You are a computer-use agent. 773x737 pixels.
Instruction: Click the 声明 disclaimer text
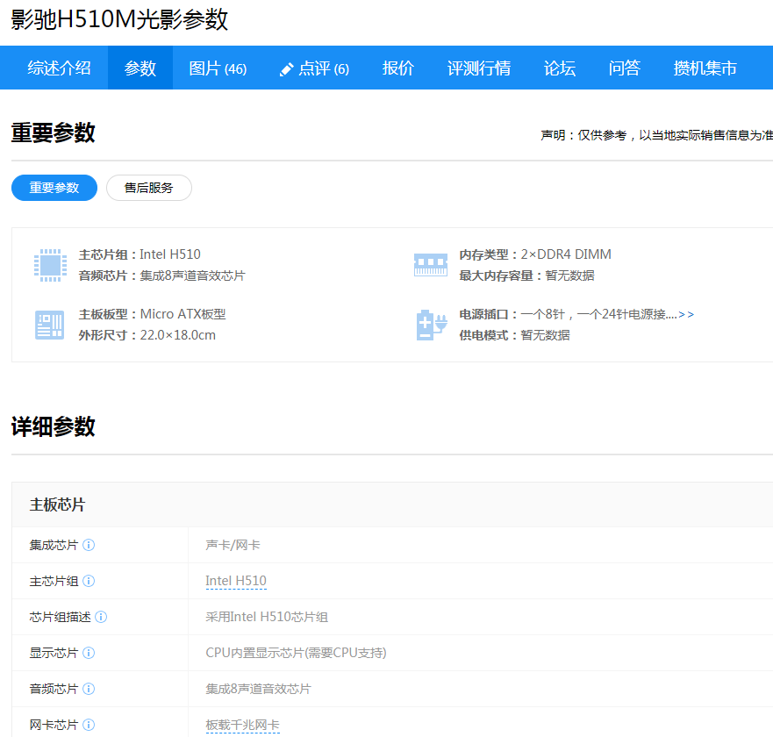tap(656, 135)
